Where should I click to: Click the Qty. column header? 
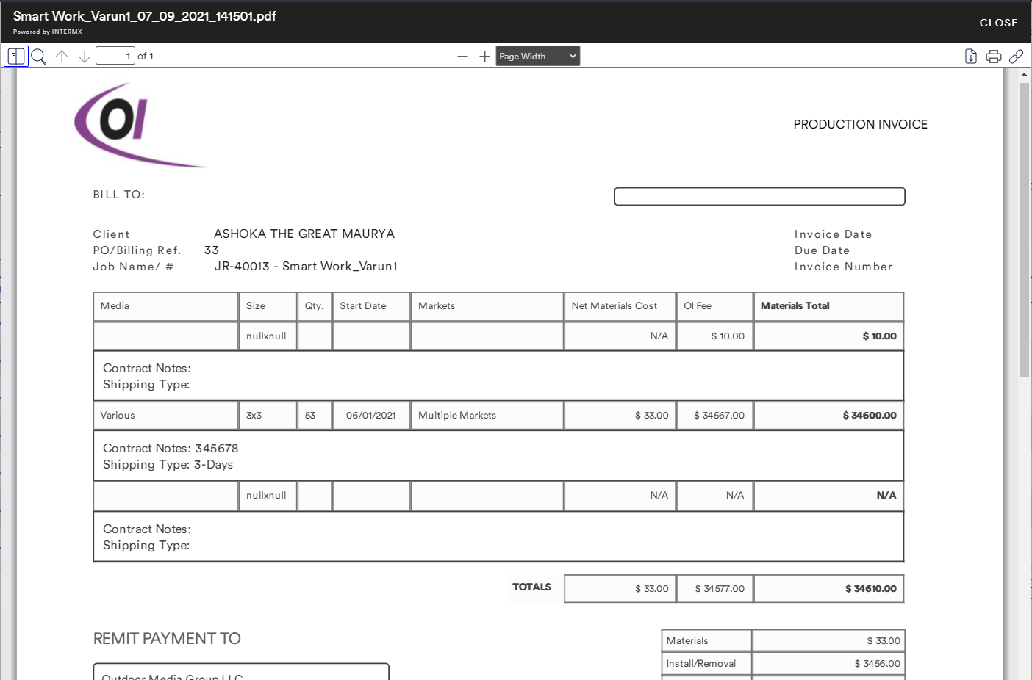click(314, 306)
